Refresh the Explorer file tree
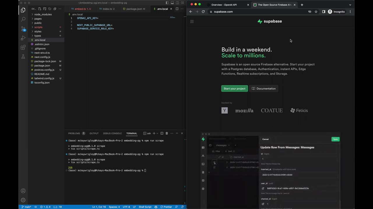This screenshot has width=373, height=209. [50, 9]
